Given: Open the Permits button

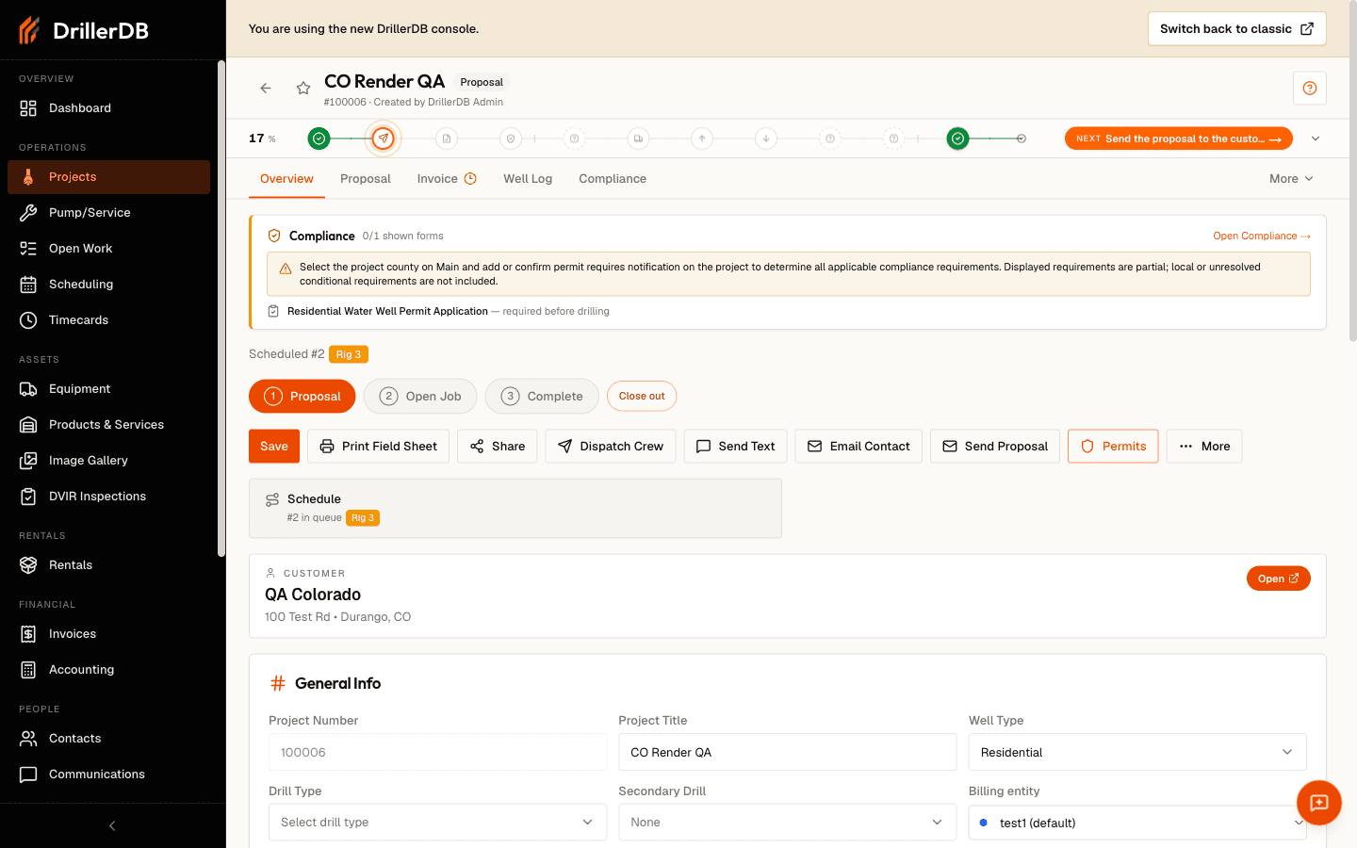Looking at the screenshot, I should 1113,447.
